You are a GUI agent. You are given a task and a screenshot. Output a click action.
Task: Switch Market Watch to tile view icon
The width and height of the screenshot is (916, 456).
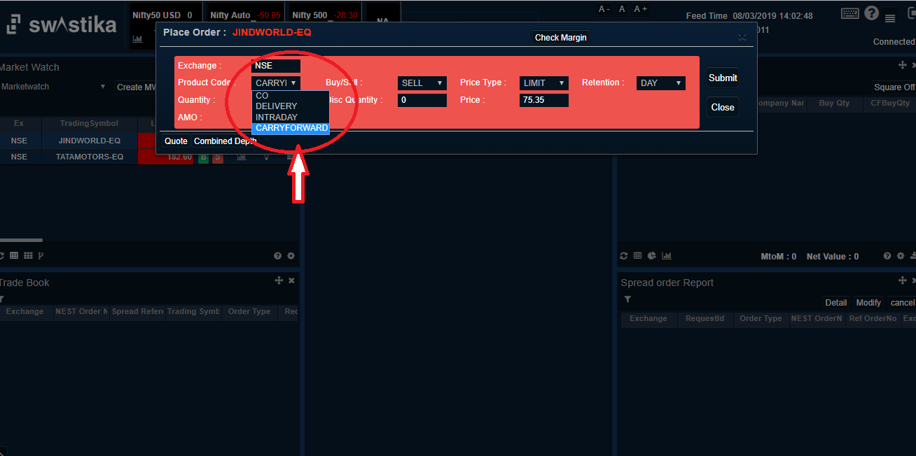pyautogui.click(x=28, y=256)
